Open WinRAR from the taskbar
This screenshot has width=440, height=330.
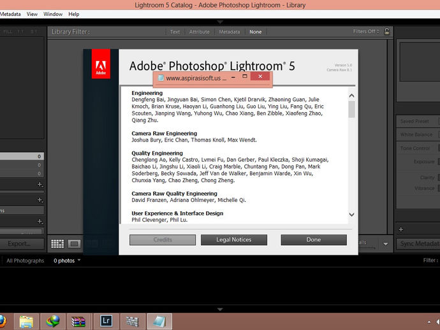78,321
